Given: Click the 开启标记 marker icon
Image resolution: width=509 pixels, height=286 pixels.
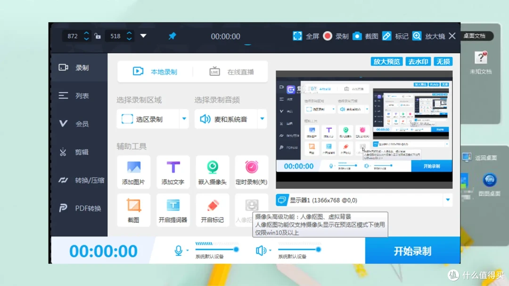Looking at the screenshot, I should click(x=213, y=206).
